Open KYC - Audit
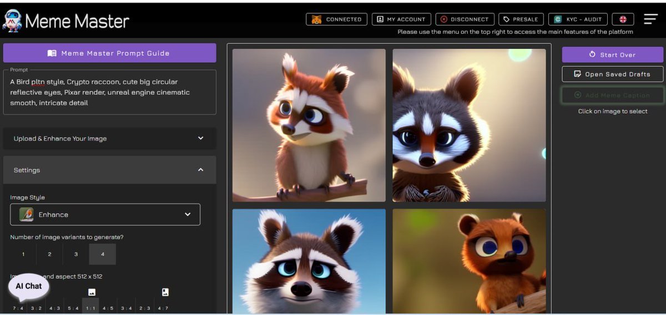The width and height of the screenshot is (666, 315). [578, 19]
